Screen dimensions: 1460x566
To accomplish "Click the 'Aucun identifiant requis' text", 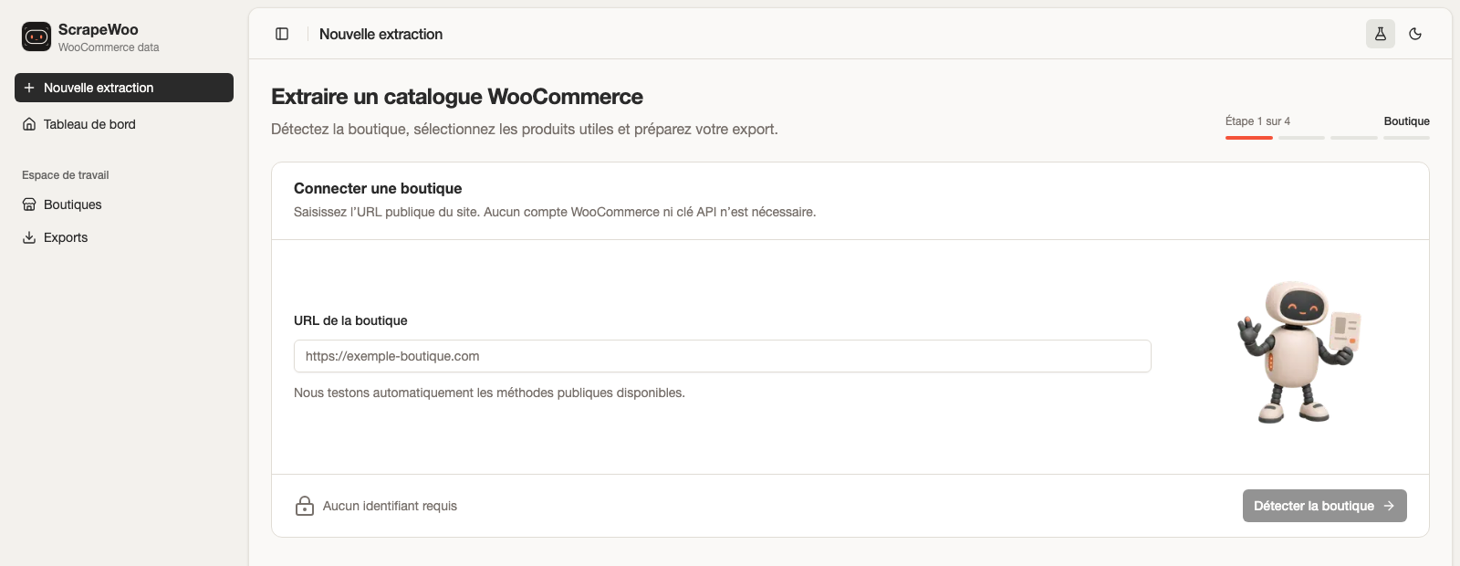I will click(390, 506).
